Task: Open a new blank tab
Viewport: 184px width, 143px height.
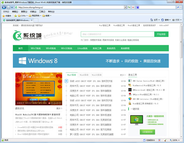Action: coord(36,20)
